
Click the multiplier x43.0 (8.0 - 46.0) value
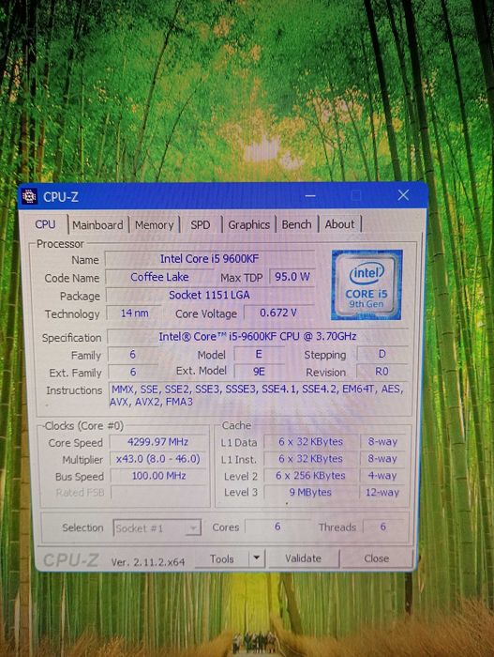(158, 459)
